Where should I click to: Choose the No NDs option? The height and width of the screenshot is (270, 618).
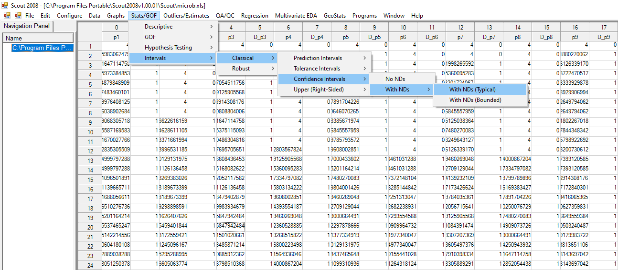[403, 79]
